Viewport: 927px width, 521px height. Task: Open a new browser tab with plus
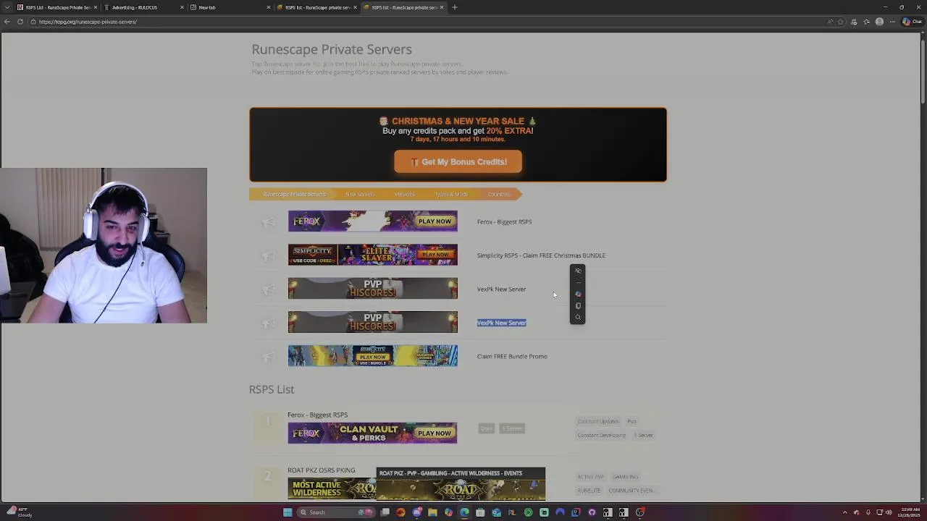click(x=455, y=7)
